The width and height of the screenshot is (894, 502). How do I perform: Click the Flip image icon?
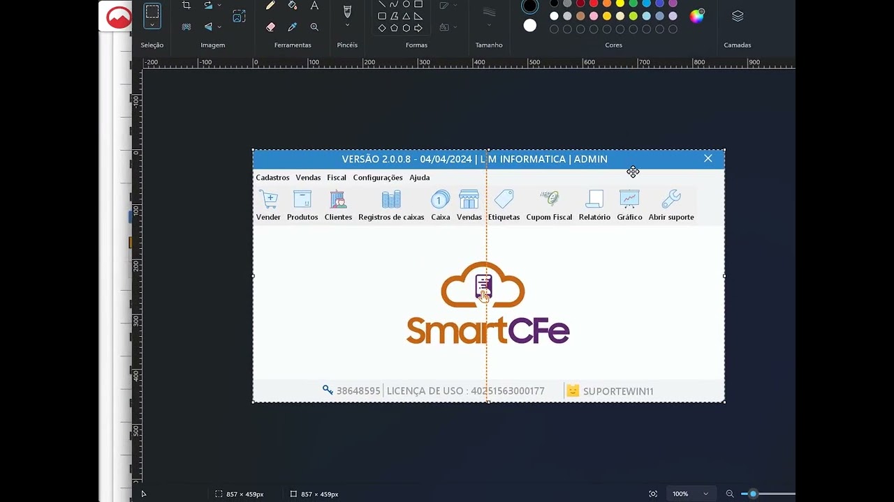coord(208,26)
